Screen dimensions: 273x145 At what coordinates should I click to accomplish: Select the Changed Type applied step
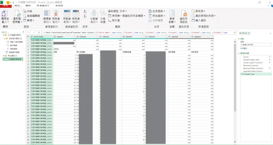(256, 74)
